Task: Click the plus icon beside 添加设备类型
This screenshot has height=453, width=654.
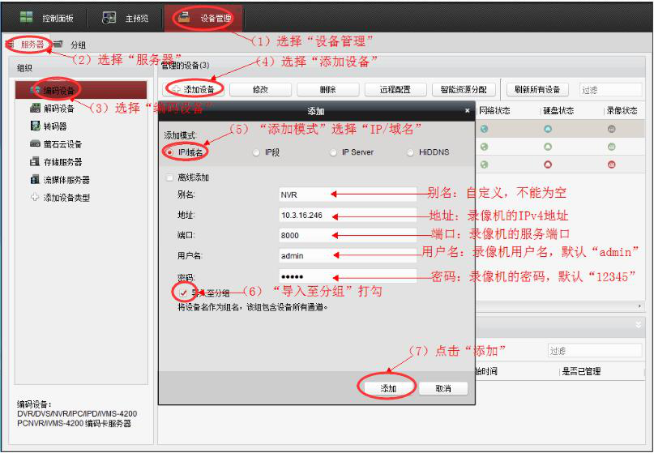Action: point(35,197)
